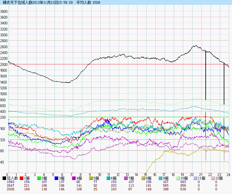Click the 8服 legend label

click(x=149, y=178)
